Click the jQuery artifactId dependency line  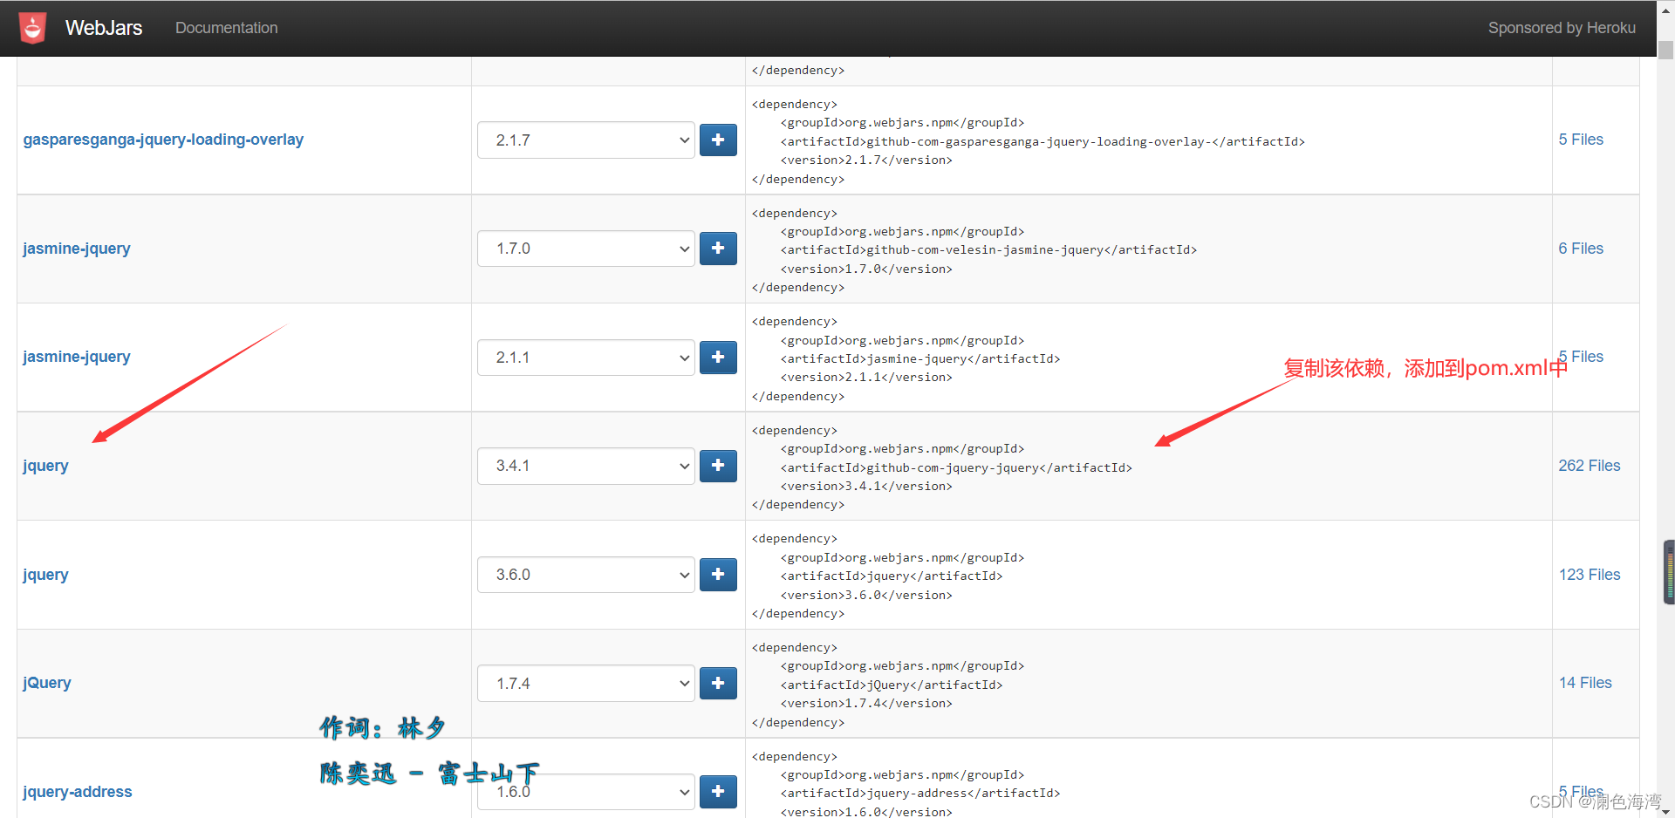coord(892,685)
